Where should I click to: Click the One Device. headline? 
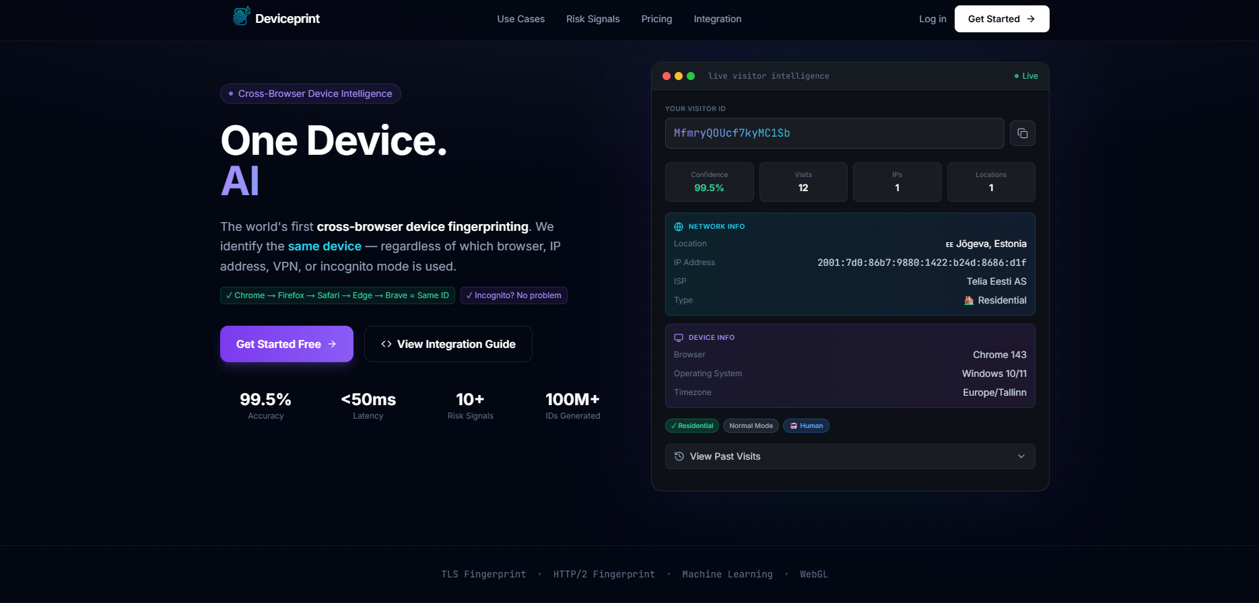click(334, 141)
